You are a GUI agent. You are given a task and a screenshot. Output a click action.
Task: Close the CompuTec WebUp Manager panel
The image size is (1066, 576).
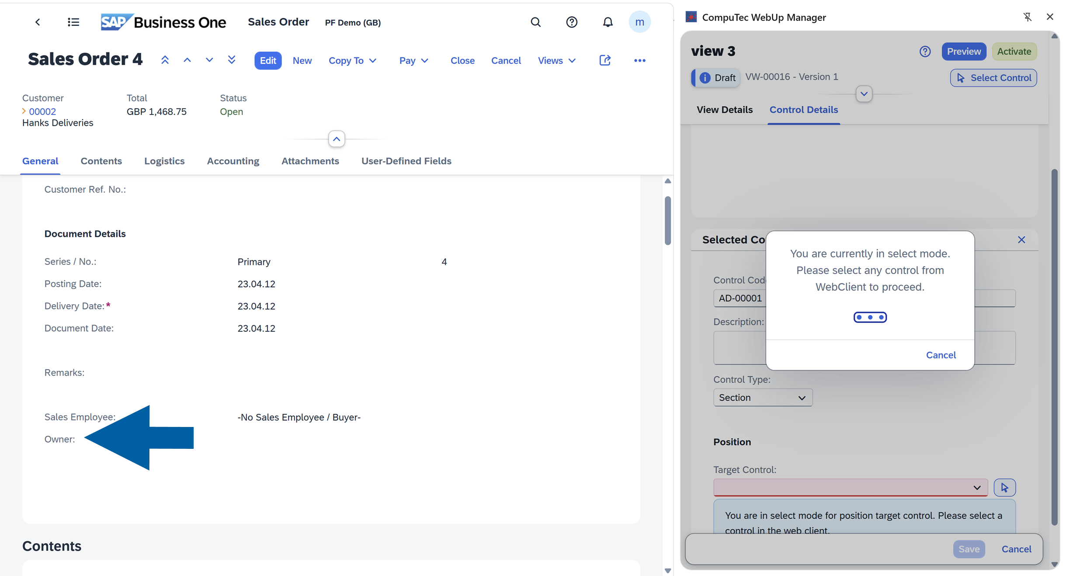pos(1050,17)
